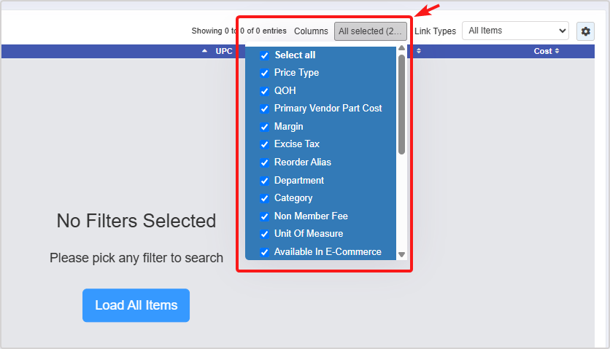Viewport: 610px width, 349px height.
Task: Toggle the QOH column checkbox
Action: 265,91
